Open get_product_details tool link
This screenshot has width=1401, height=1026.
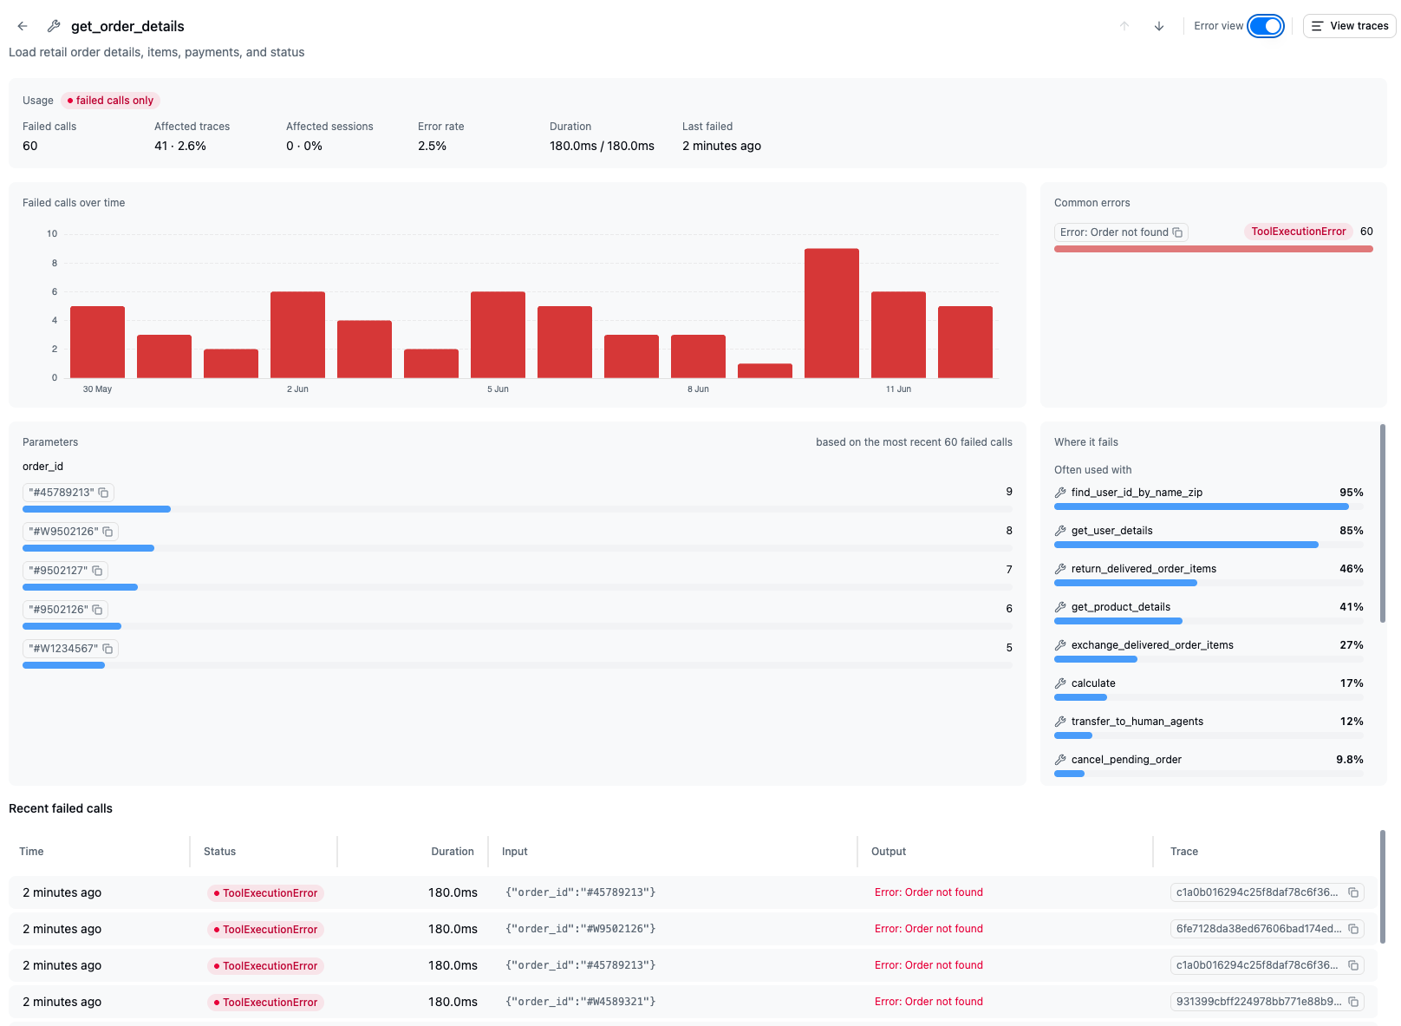1121,607
